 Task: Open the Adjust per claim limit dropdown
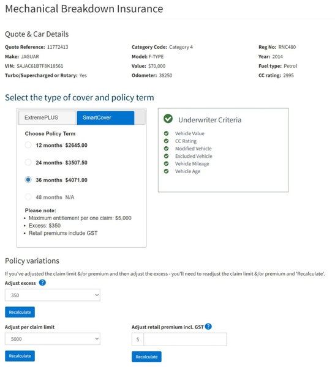click(53, 339)
